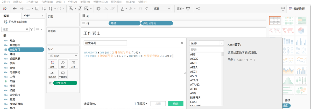The image size is (311, 109).
Task: Select the pie chart thumbnail in Show Me
Action: pos(300,31)
